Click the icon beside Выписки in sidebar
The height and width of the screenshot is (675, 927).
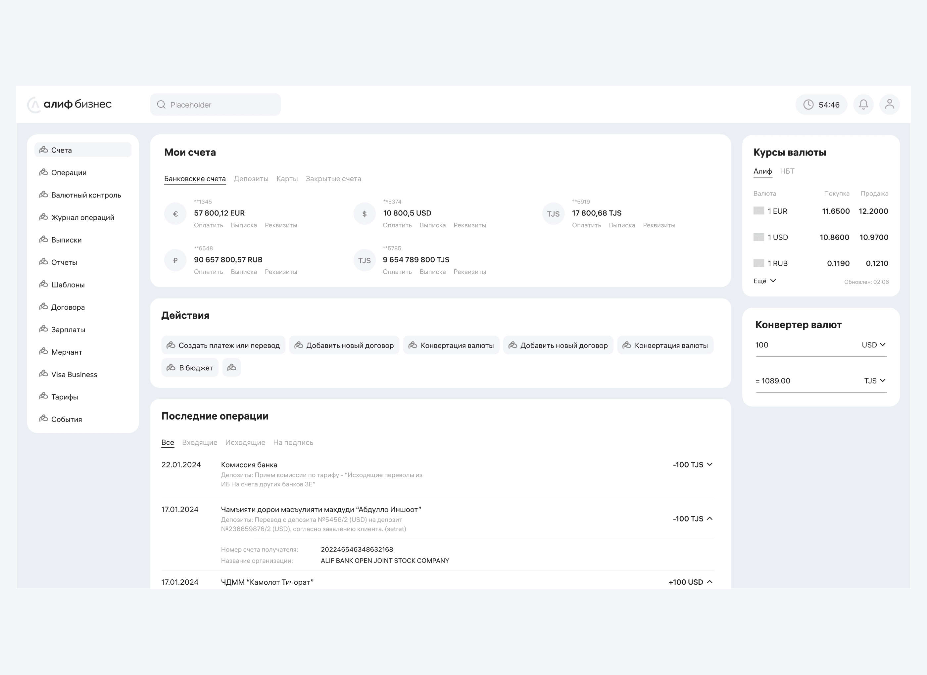tap(44, 240)
